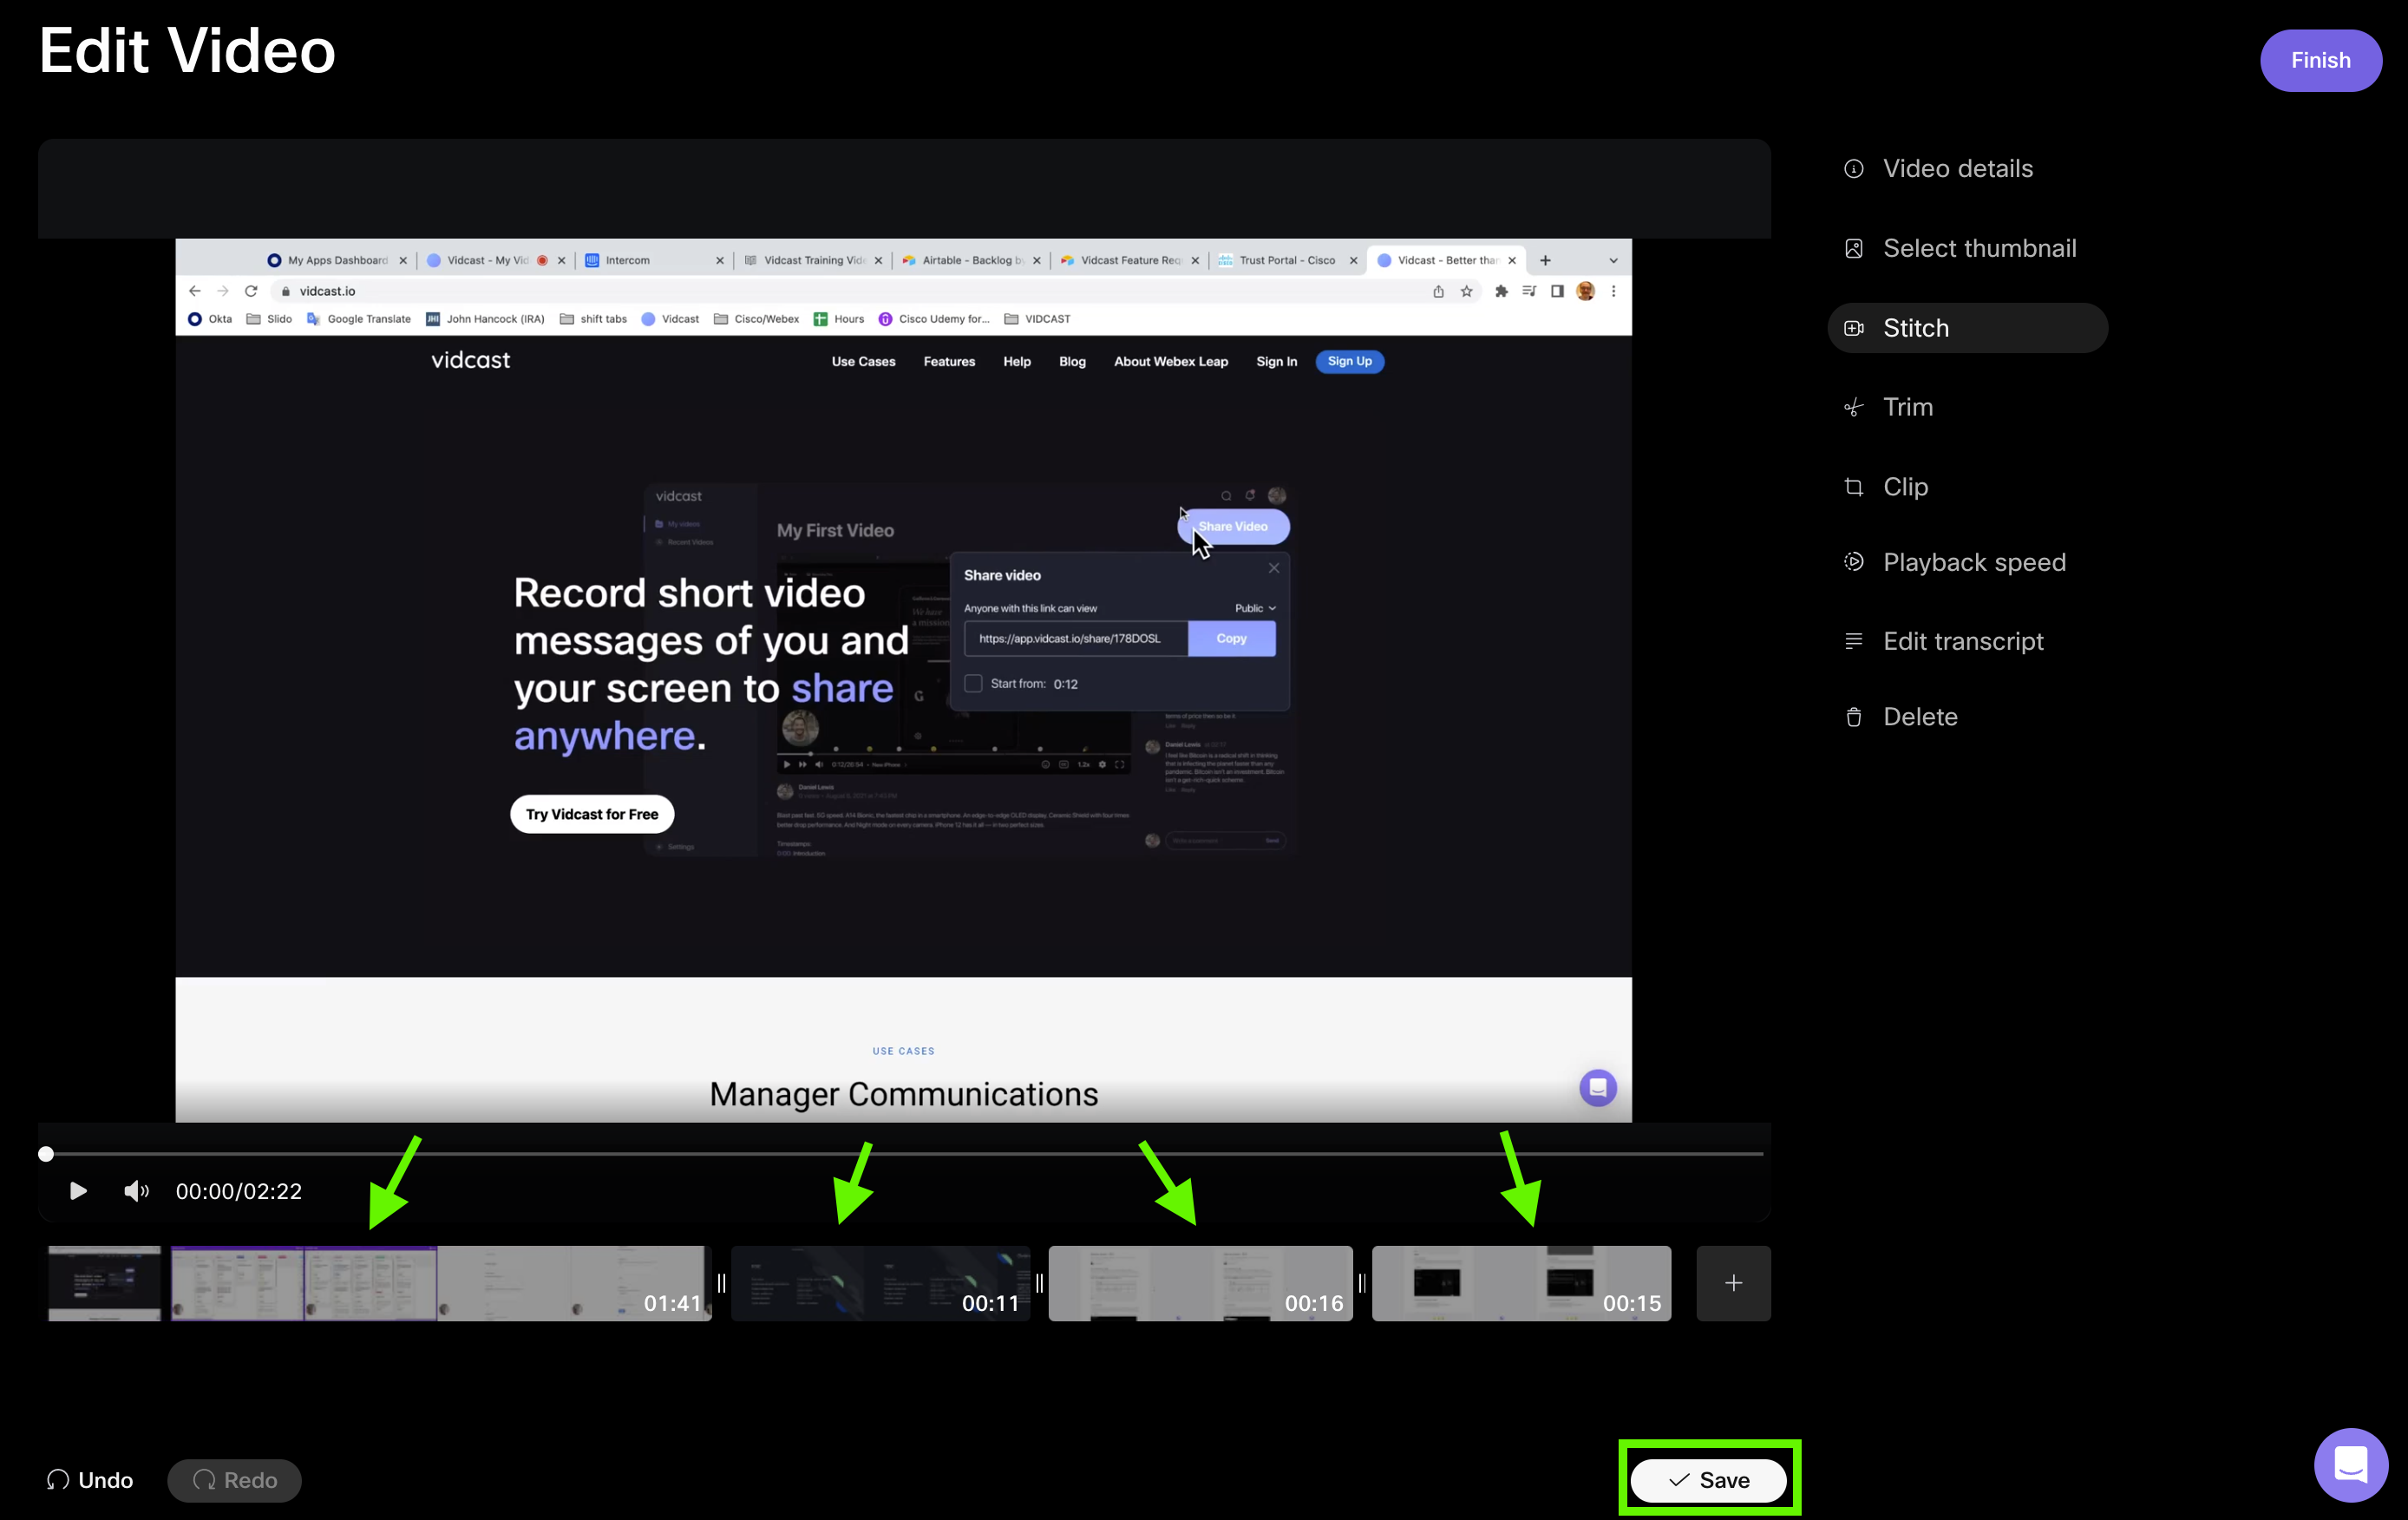Choose Delete in the sidebar
The height and width of the screenshot is (1520, 2408).
1900,717
